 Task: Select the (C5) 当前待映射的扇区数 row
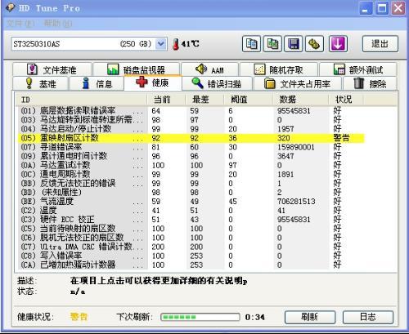pos(190,229)
